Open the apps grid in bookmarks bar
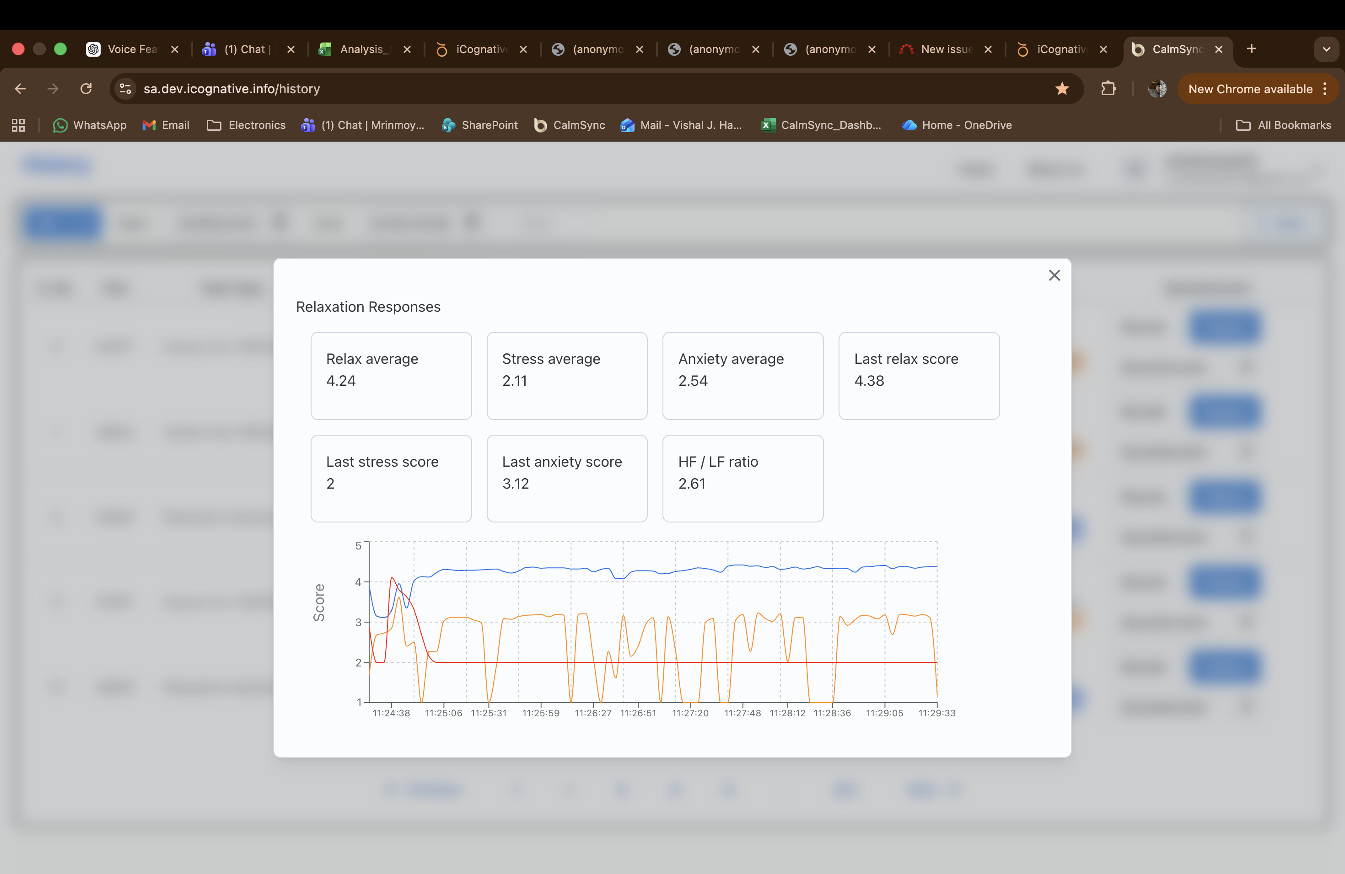This screenshot has height=874, width=1345. (x=18, y=125)
